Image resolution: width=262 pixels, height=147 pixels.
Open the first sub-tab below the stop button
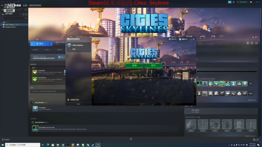point(35,49)
